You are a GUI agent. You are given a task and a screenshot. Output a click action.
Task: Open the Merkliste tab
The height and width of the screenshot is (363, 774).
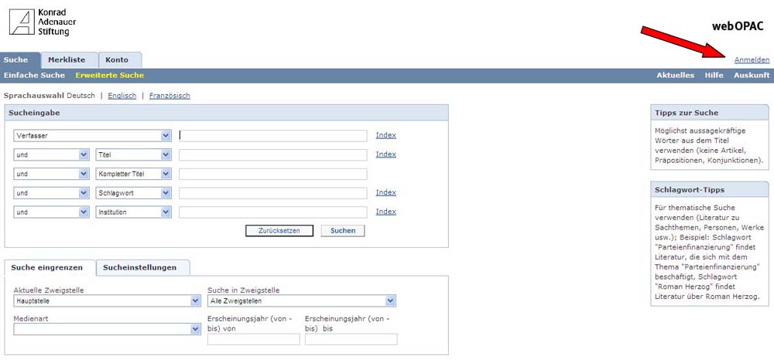coord(69,60)
